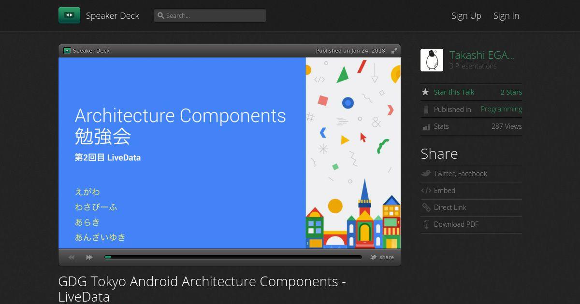
Task: Click the share link in the player bar
Action: tap(387, 257)
